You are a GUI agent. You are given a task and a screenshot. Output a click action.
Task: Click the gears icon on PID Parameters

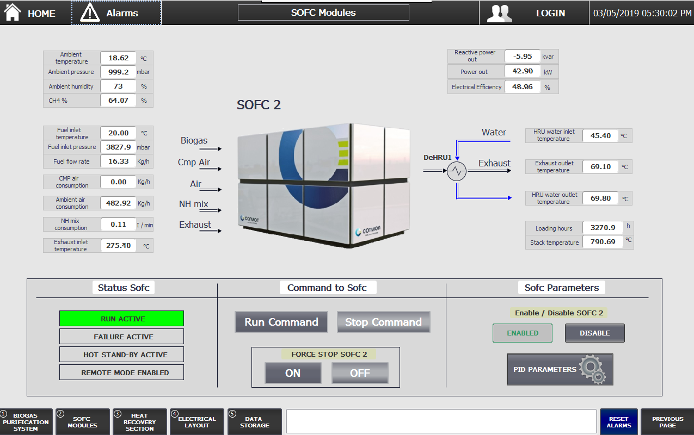[592, 370]
